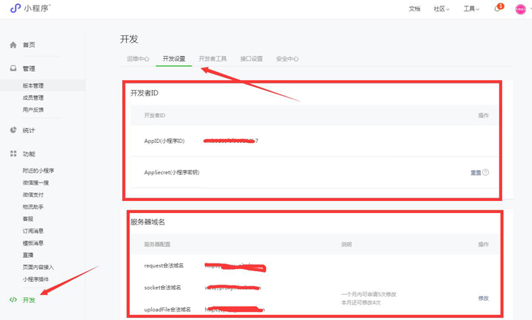The height and width of the screenshot is (320, 532).
Task: Click the 功能 grid icon
Action: (13, 154)
